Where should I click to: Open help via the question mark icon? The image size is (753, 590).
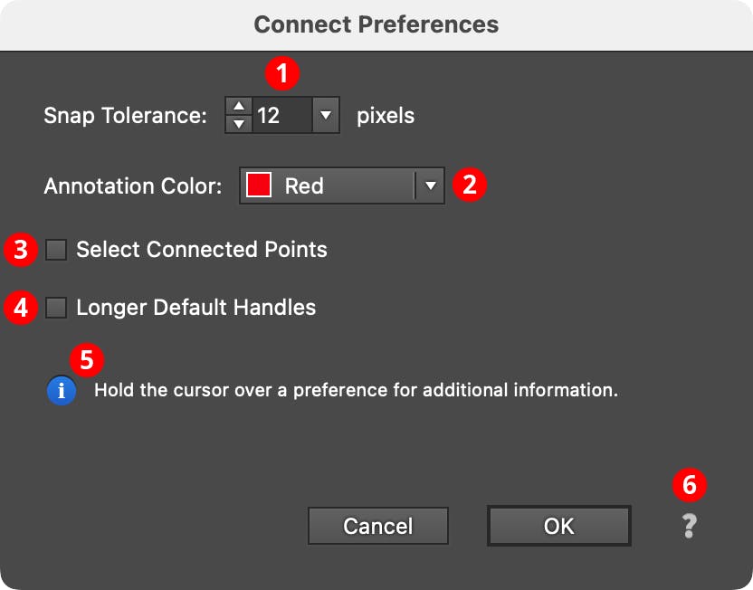pyautogui.click(x=688, y=526)
